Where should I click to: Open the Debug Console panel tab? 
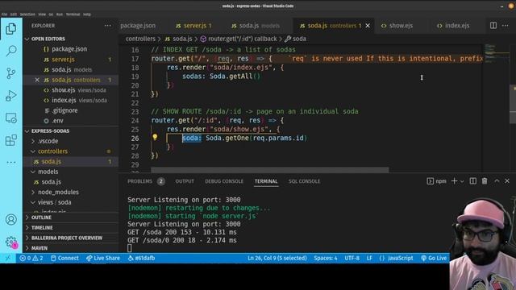pos(224,181)
